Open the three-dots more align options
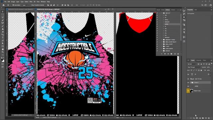Viewport: 213px width, 120px height. coord(77,5)
